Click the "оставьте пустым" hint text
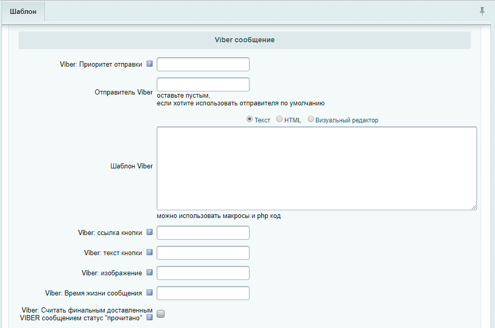 click(184, 96)
